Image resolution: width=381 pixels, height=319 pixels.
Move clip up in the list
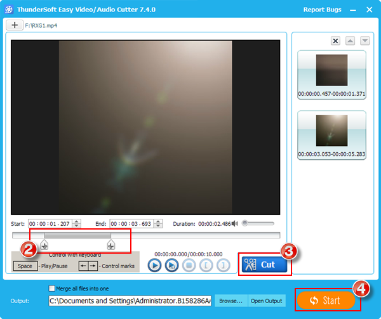tap(351, 41)
